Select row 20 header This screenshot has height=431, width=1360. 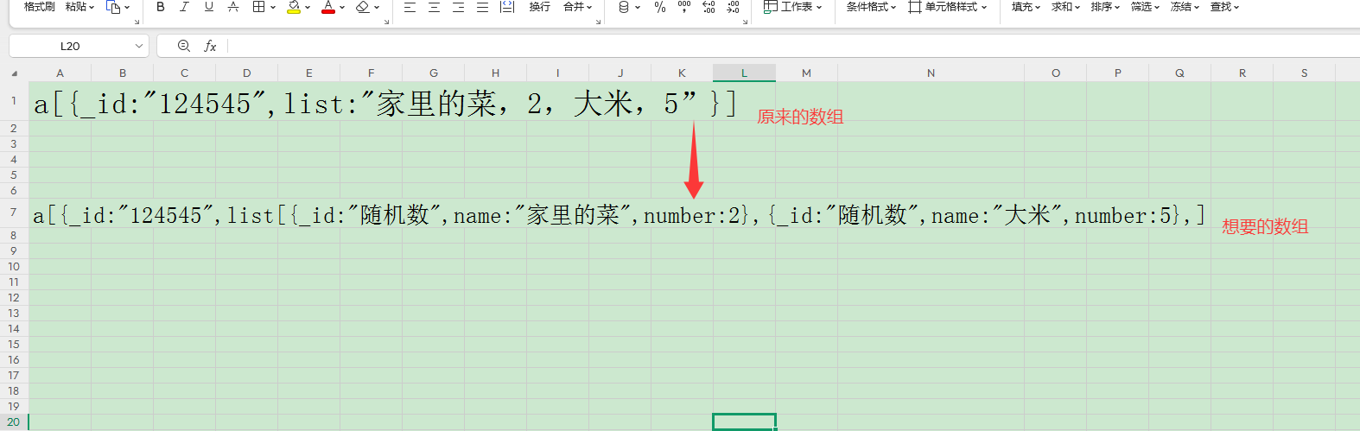coord(14,422)
